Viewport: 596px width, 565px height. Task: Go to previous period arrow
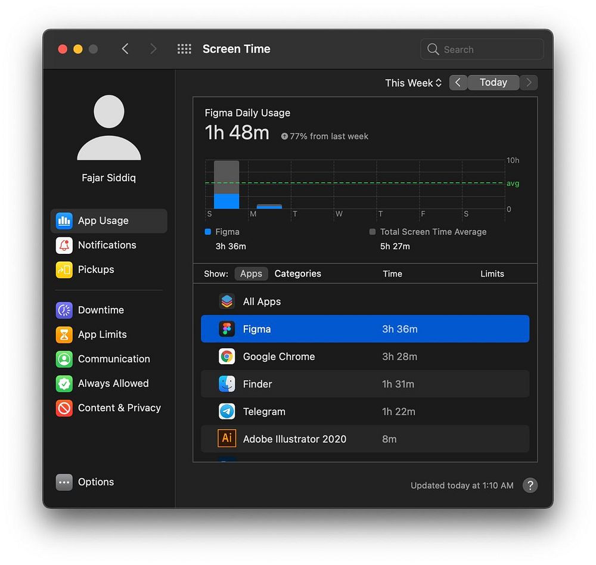[458, 82]
